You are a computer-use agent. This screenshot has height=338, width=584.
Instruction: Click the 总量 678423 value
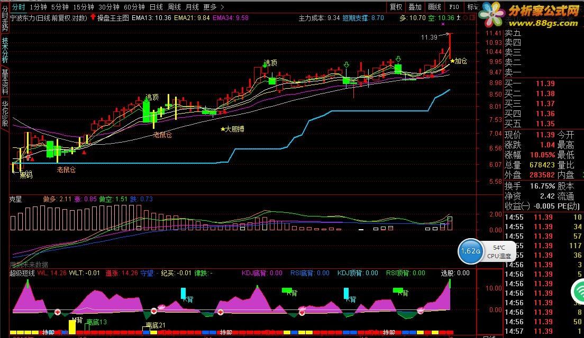tap(542, 165)
